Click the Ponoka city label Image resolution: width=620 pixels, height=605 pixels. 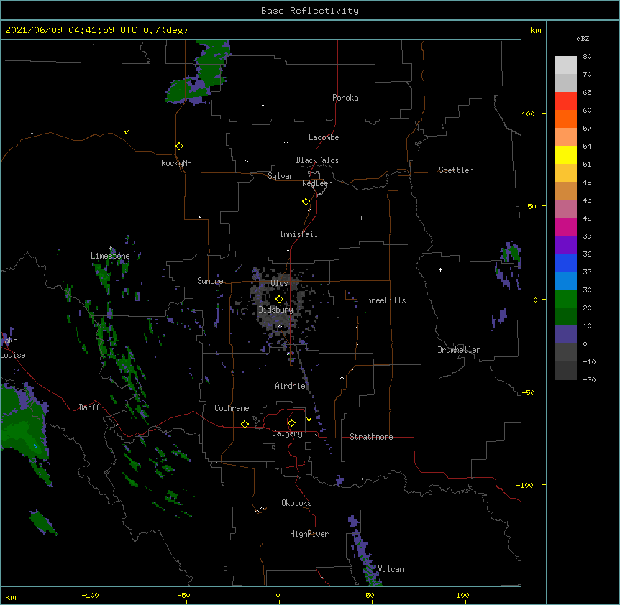(345, 98)
